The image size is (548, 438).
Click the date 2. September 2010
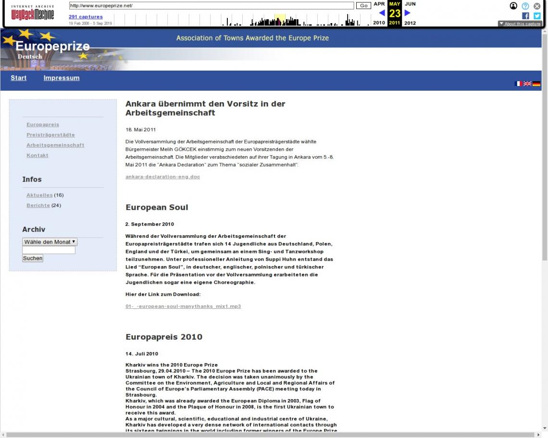149,224
